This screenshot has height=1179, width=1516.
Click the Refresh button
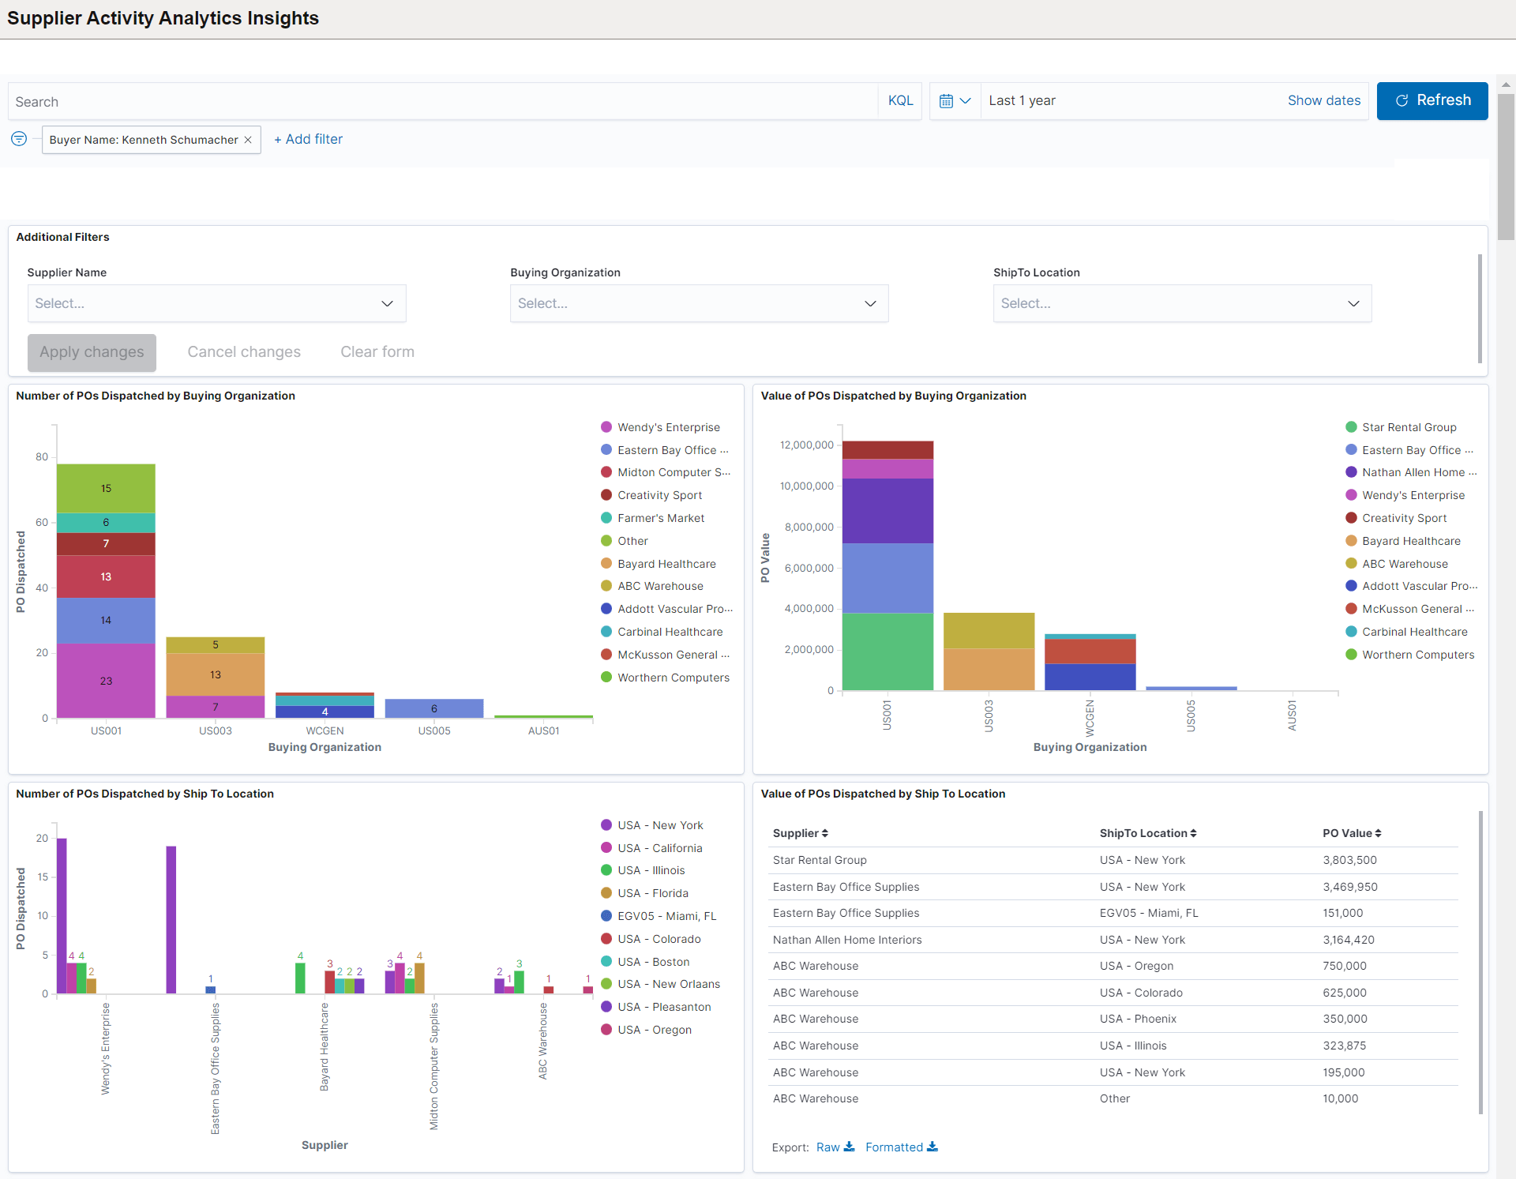(1432, 100)
